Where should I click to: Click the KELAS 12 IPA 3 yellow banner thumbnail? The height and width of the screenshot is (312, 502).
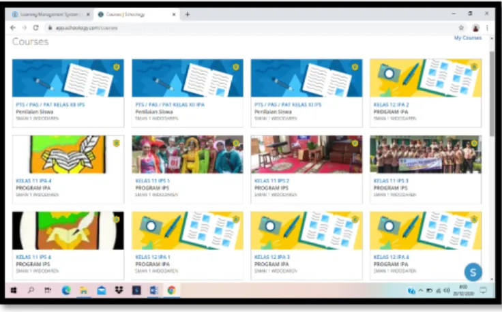pyautogui.click(x=306, y=230)
